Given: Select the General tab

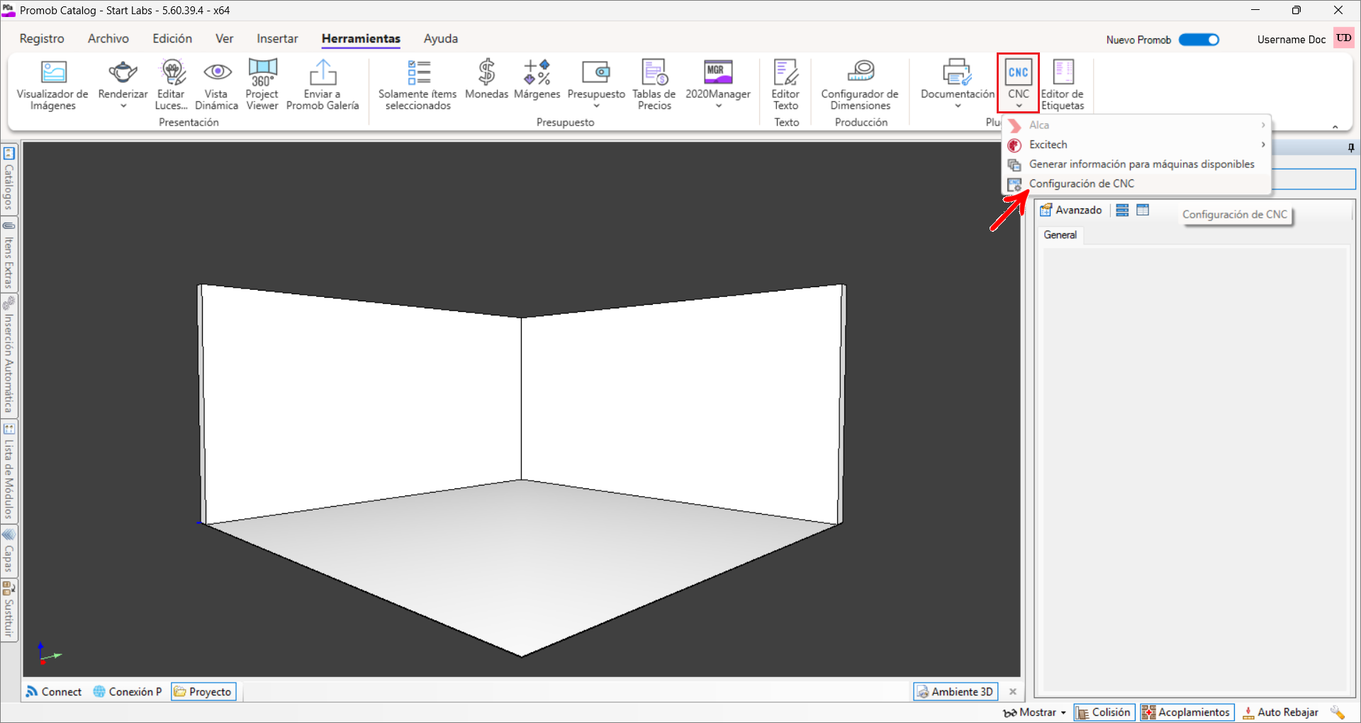Looking at the screenshot, I should 1060,235.
